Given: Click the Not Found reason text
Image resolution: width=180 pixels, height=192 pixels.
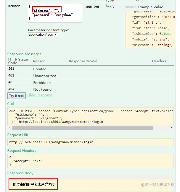Looking at the screenshot, I should (42, 89).
